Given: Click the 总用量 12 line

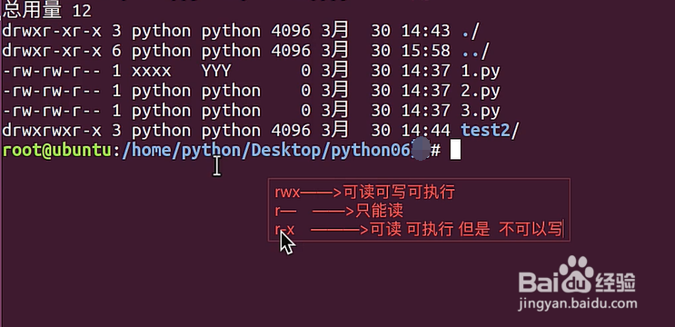Looking at the screenshot, I should pos(46,10).
